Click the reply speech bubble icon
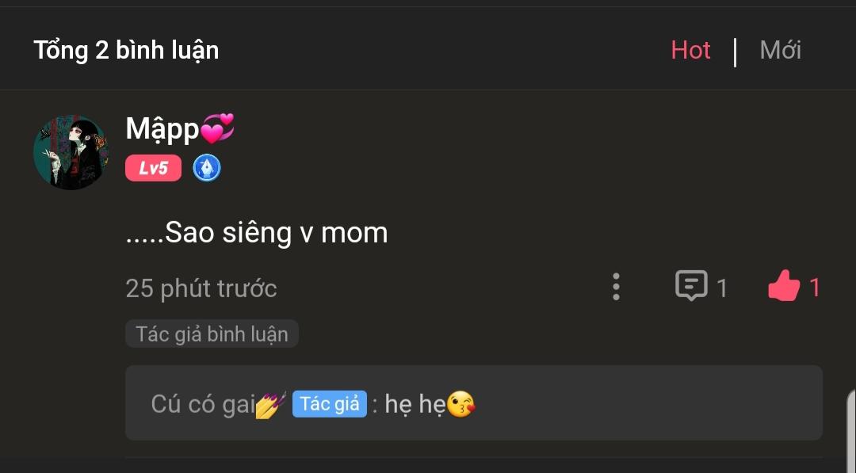 (690, 286)
